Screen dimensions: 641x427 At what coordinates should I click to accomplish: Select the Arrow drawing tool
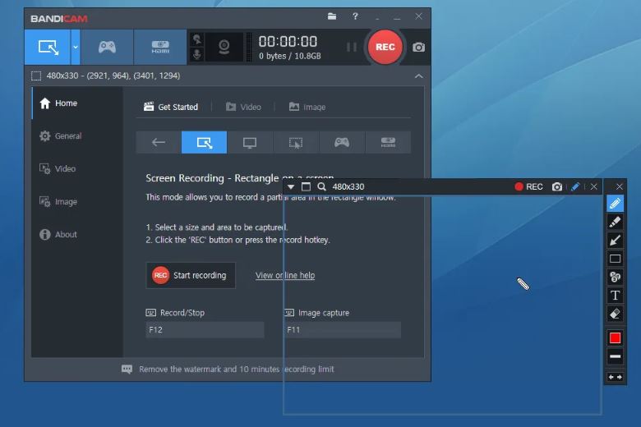coord(616,241)
